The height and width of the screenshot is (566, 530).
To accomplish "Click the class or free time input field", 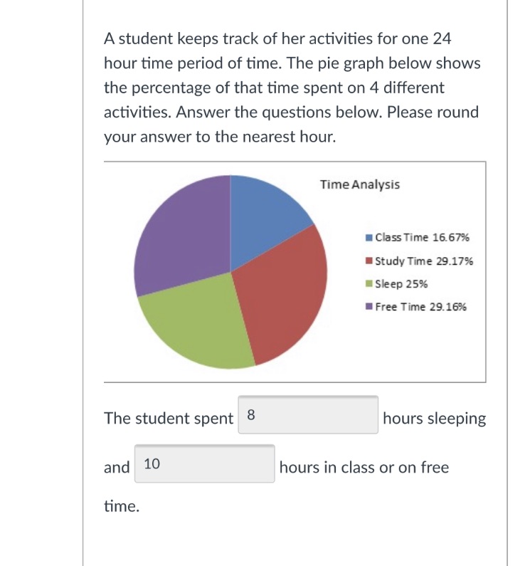I will 205,464.
